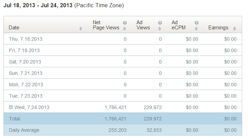Click the sort arrows under Ad eCPM help icon

coord(196,28)
